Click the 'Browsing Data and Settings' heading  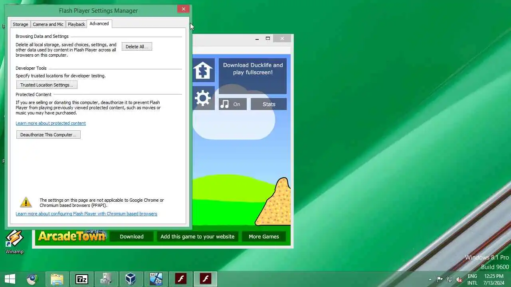[42, 36]
